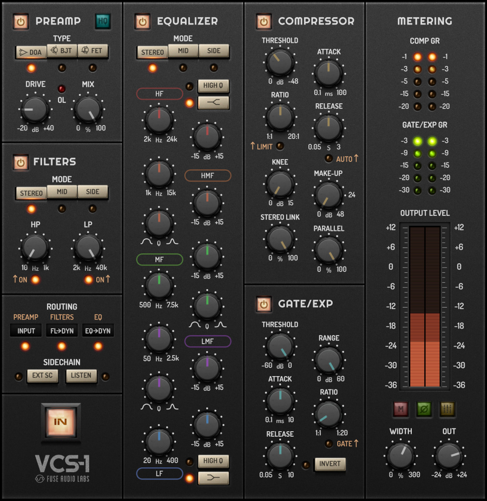This screenshot has height=501, width=487.
Task: Set Filters mode to Stereo
Action: coord(31,193)
